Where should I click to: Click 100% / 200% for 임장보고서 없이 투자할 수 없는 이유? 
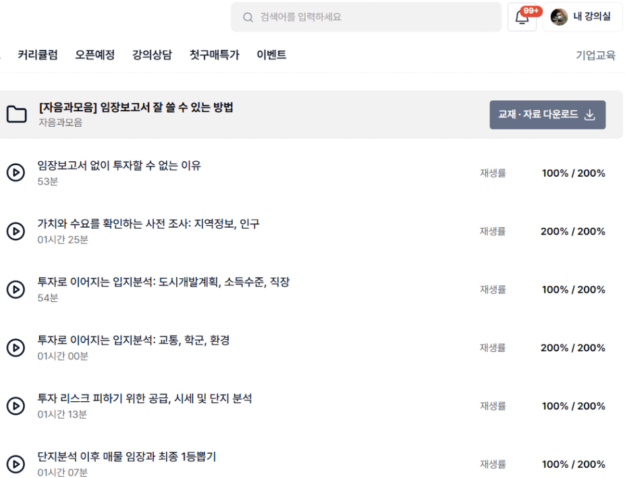[573, 173]
